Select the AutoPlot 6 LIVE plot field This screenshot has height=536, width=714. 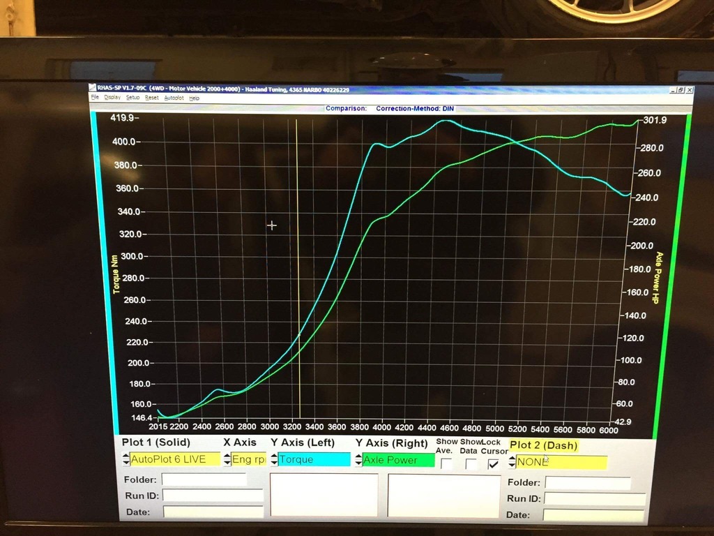175,459
